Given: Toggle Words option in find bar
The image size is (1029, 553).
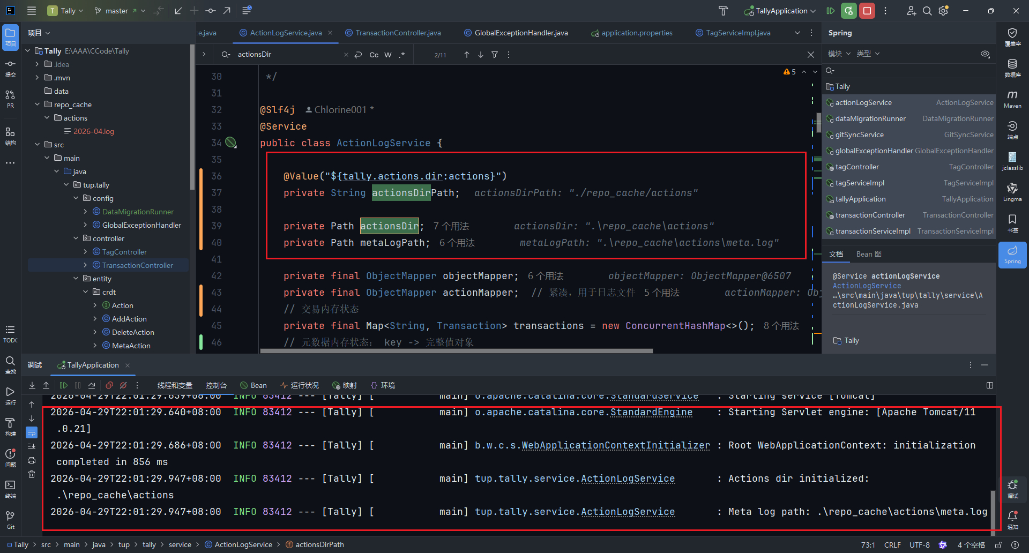Looking at the screenshot, I should tap(388, 55).
